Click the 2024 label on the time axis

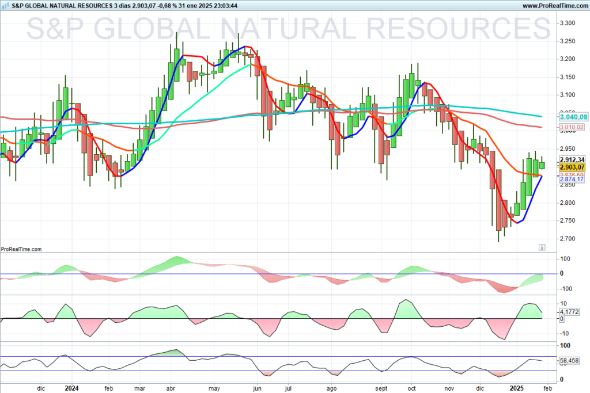[71, 388]
